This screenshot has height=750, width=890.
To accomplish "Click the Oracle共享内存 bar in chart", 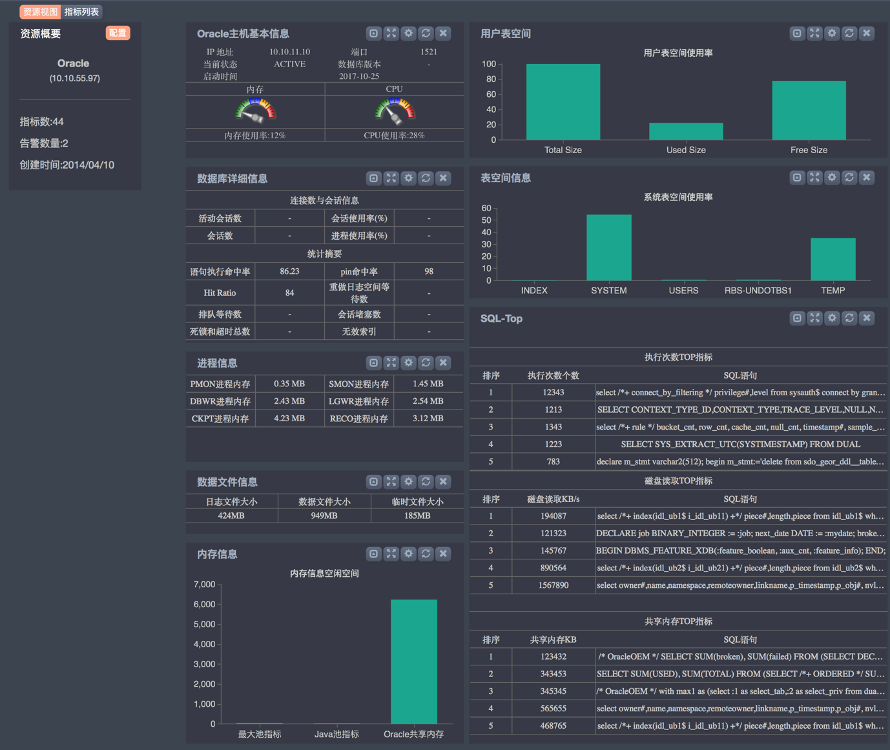I will coord(413,661).
